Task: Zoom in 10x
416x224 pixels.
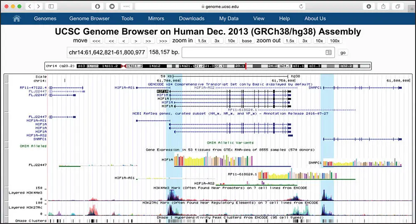Action: pos(231,41)
